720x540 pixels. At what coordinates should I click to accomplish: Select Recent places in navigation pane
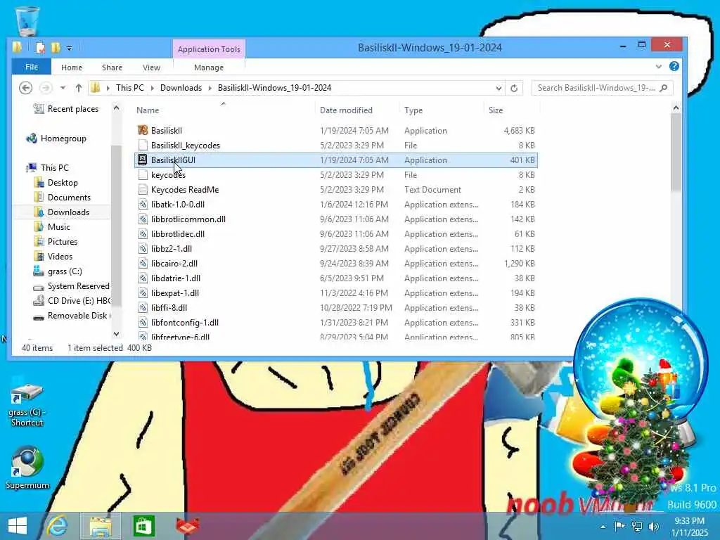(65, 109)
